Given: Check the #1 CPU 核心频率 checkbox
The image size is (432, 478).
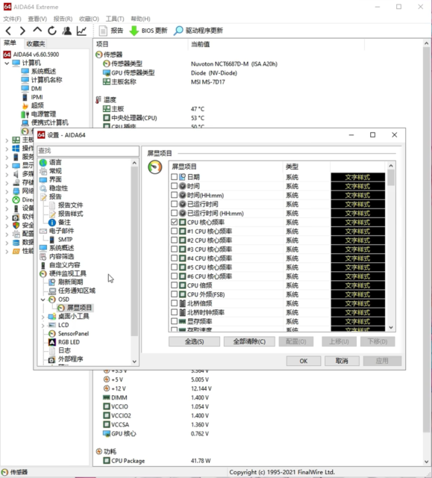Looking at the screenshot, I should (174, 231).
